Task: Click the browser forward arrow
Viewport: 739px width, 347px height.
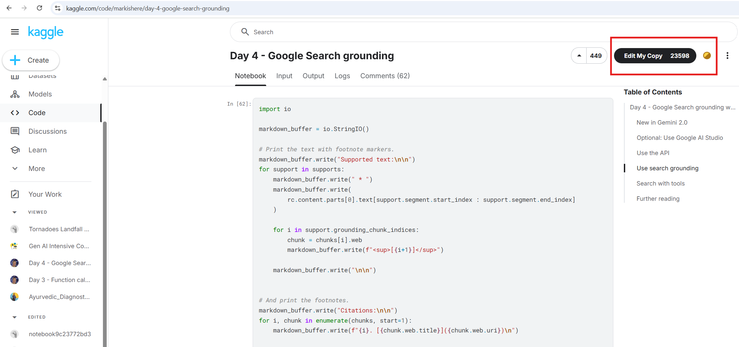Action: coord(24,8)
